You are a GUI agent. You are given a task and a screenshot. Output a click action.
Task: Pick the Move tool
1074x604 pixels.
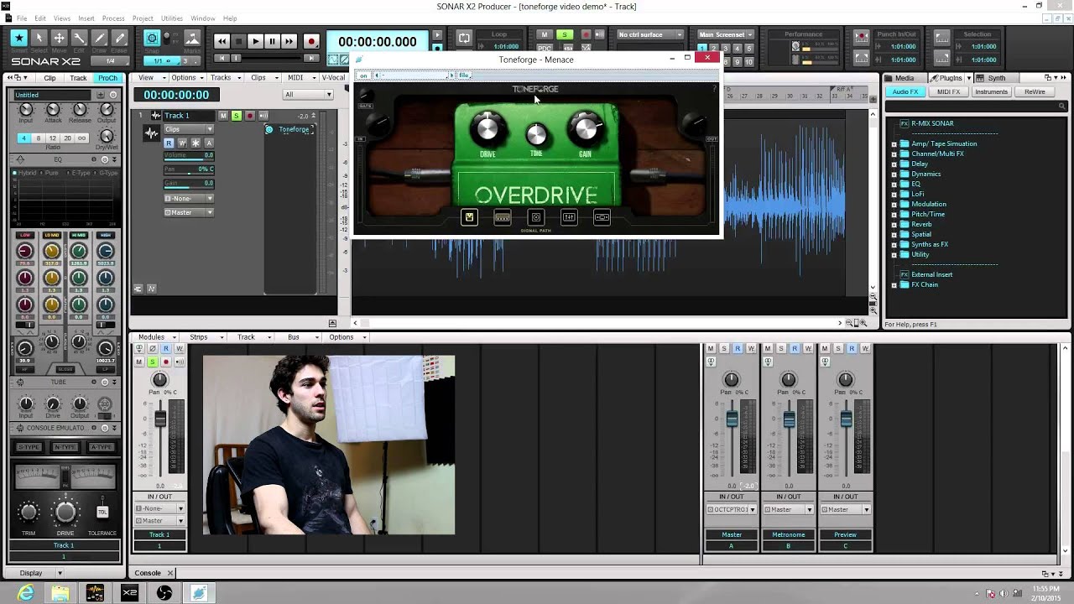[59, 38]
